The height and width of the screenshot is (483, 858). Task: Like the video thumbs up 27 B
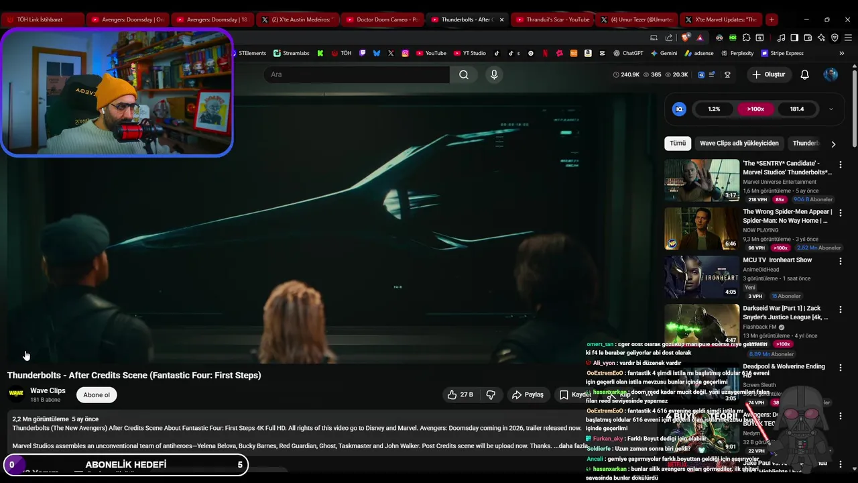460,394
